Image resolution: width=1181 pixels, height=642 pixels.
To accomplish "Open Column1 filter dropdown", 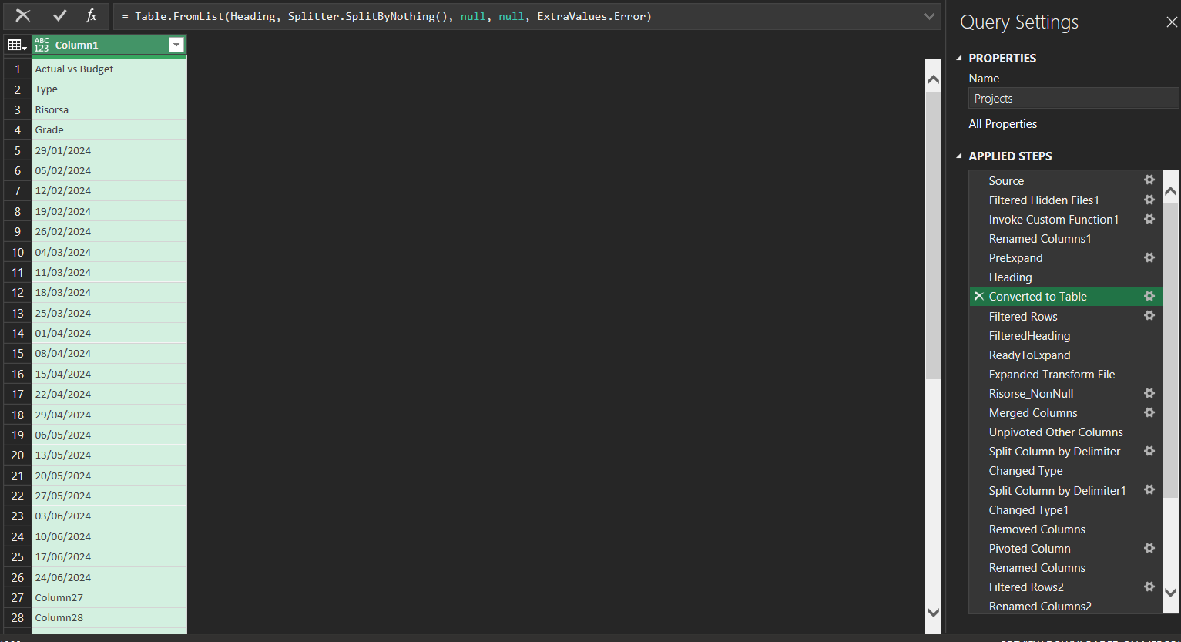I will pyautogui.click(x=176, y=45).
